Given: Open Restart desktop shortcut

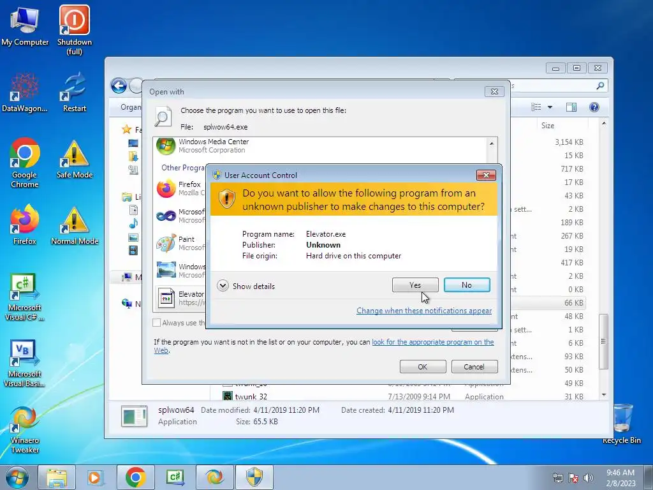Looking at the screenshot, I should click(x=75, y=93).
